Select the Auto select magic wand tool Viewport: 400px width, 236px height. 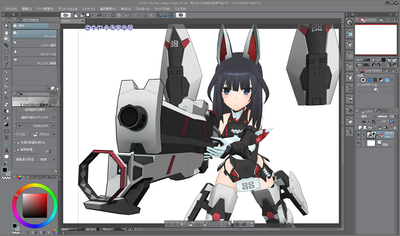coord(6,58)
